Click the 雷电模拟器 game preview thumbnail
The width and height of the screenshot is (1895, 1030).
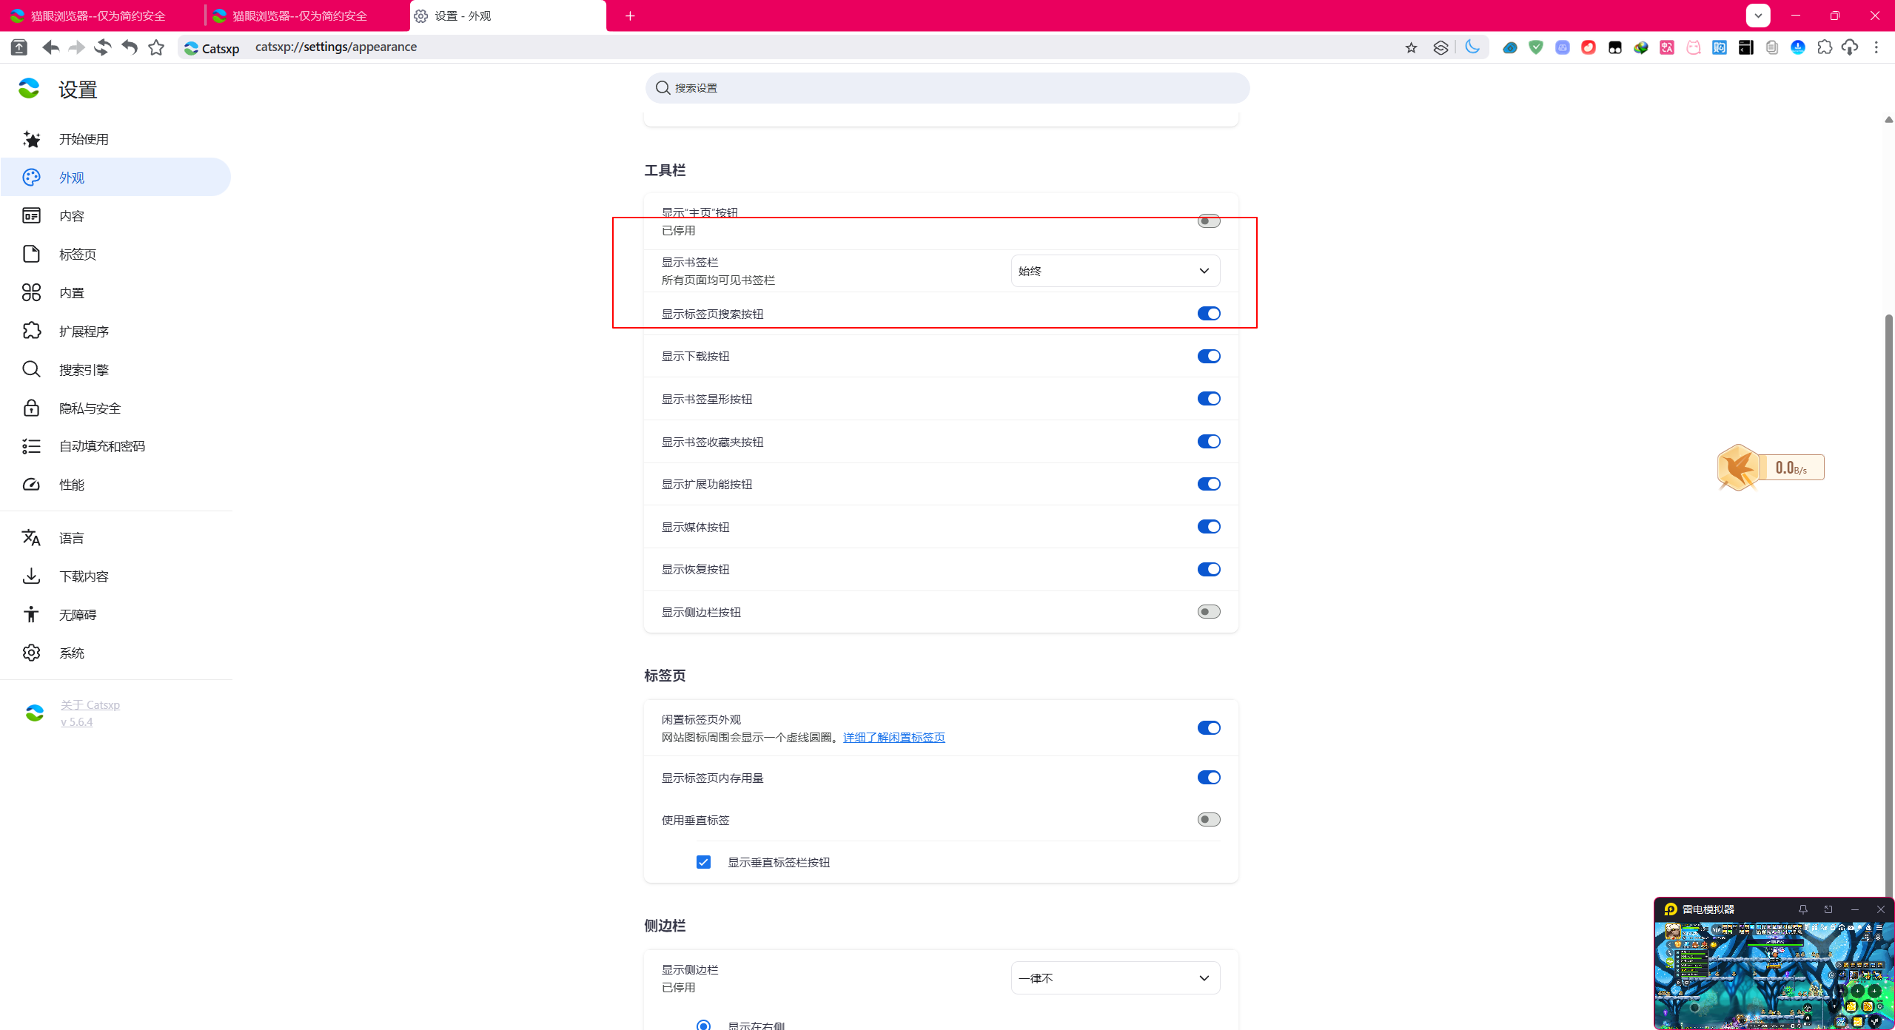[x=1774, y=975]
